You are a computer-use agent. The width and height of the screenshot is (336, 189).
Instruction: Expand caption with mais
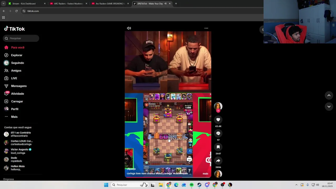tap(205, 174)
